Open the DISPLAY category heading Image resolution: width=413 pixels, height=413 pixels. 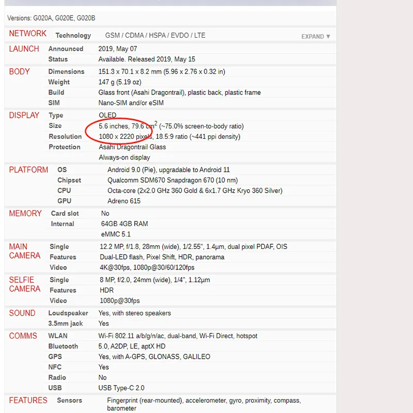24,115
